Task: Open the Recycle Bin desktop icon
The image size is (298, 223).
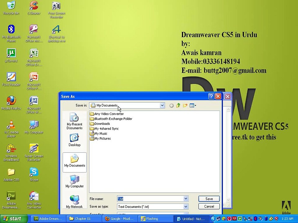Action: point(11,8)
